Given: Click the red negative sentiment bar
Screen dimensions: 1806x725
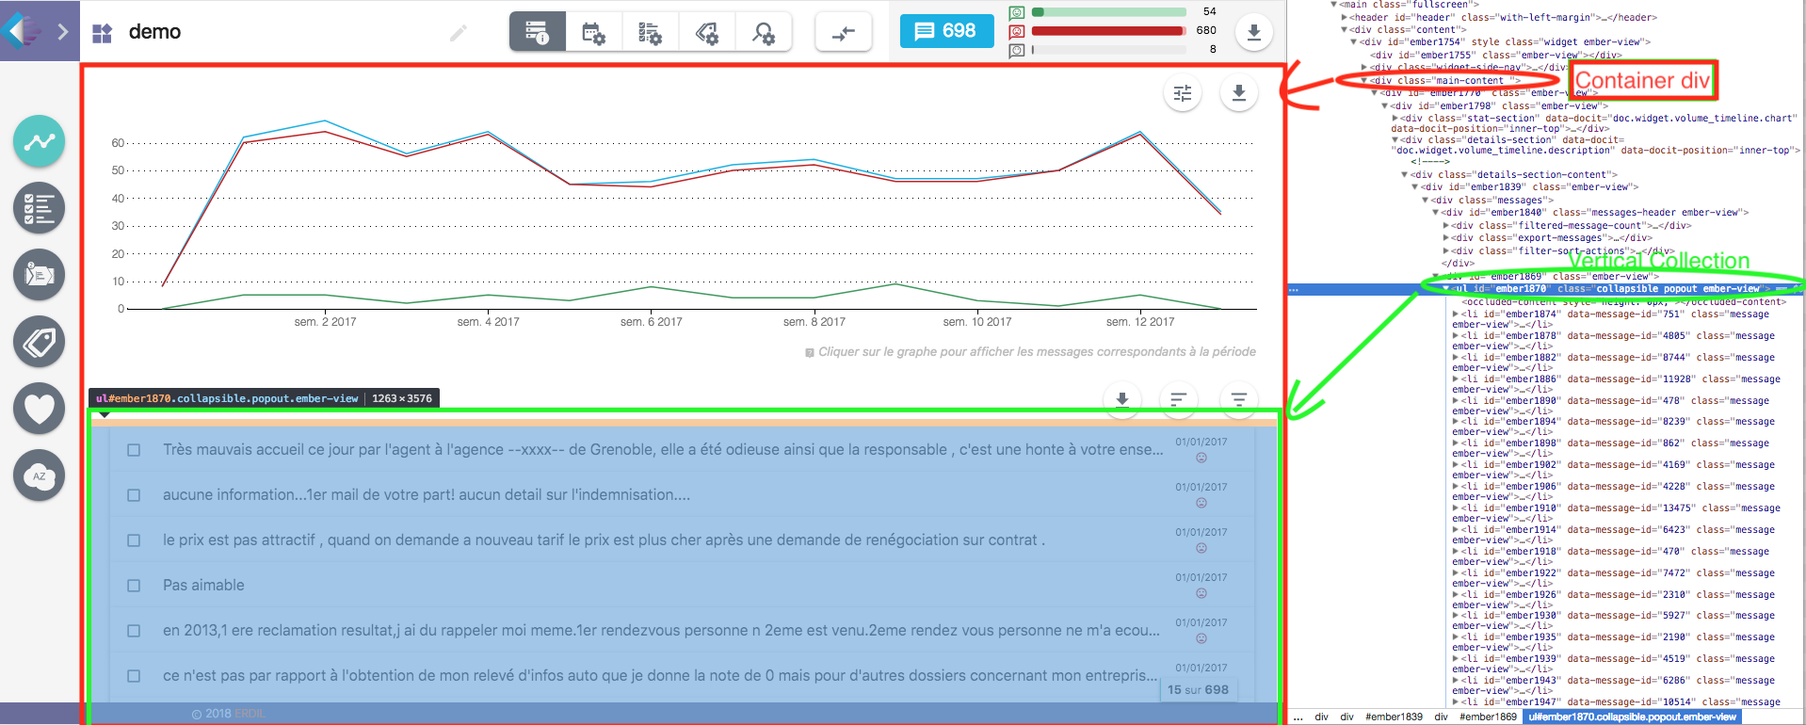Looking at the screenshot, I should coord(1109,31).
